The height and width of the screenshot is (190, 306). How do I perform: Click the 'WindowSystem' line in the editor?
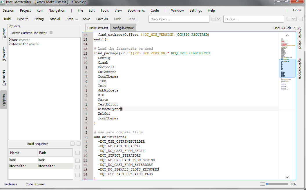(110, 109)
